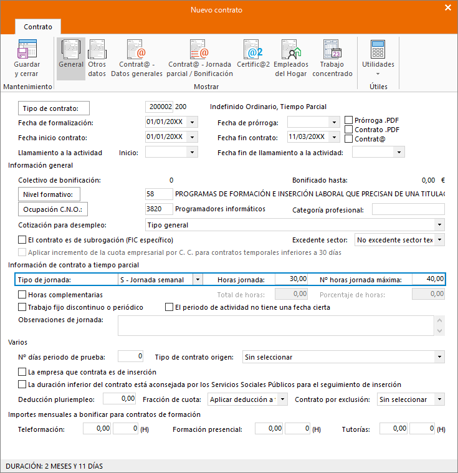Check La empresa que contrata es de inserción
The height and width of the screenshot is (473, 458).
pyautogui.click(x=22, y=372)
